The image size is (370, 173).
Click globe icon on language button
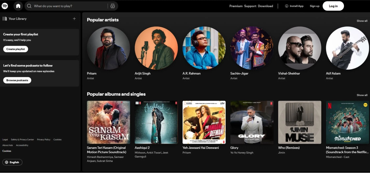tap(6, 162)
